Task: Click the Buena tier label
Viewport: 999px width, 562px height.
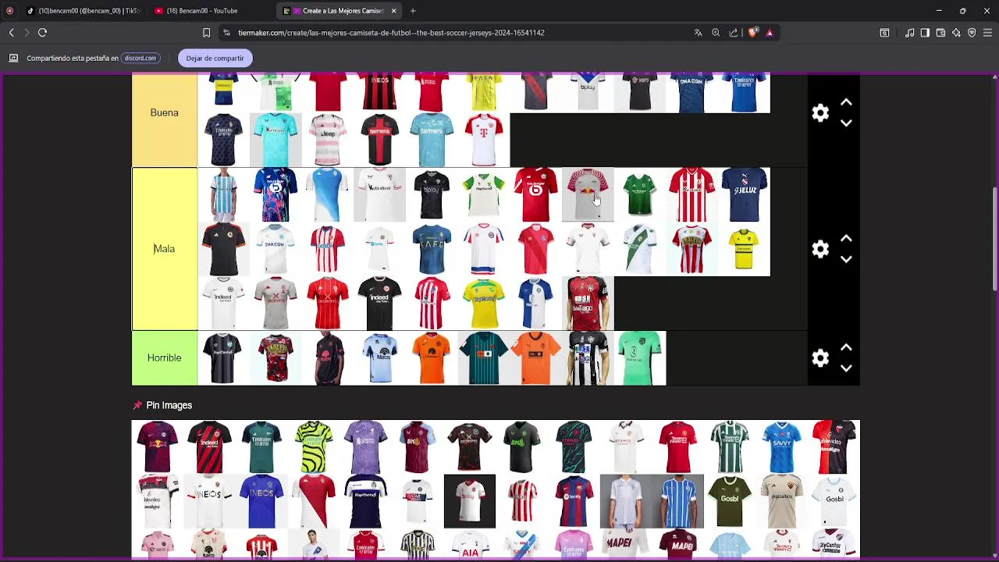Action: point(164,113)
